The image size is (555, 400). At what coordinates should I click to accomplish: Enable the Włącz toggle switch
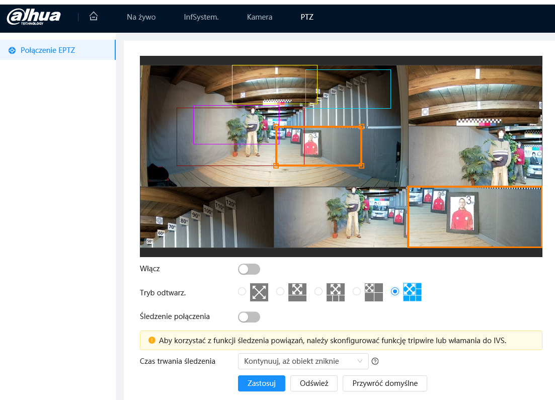tap(249, 269)
